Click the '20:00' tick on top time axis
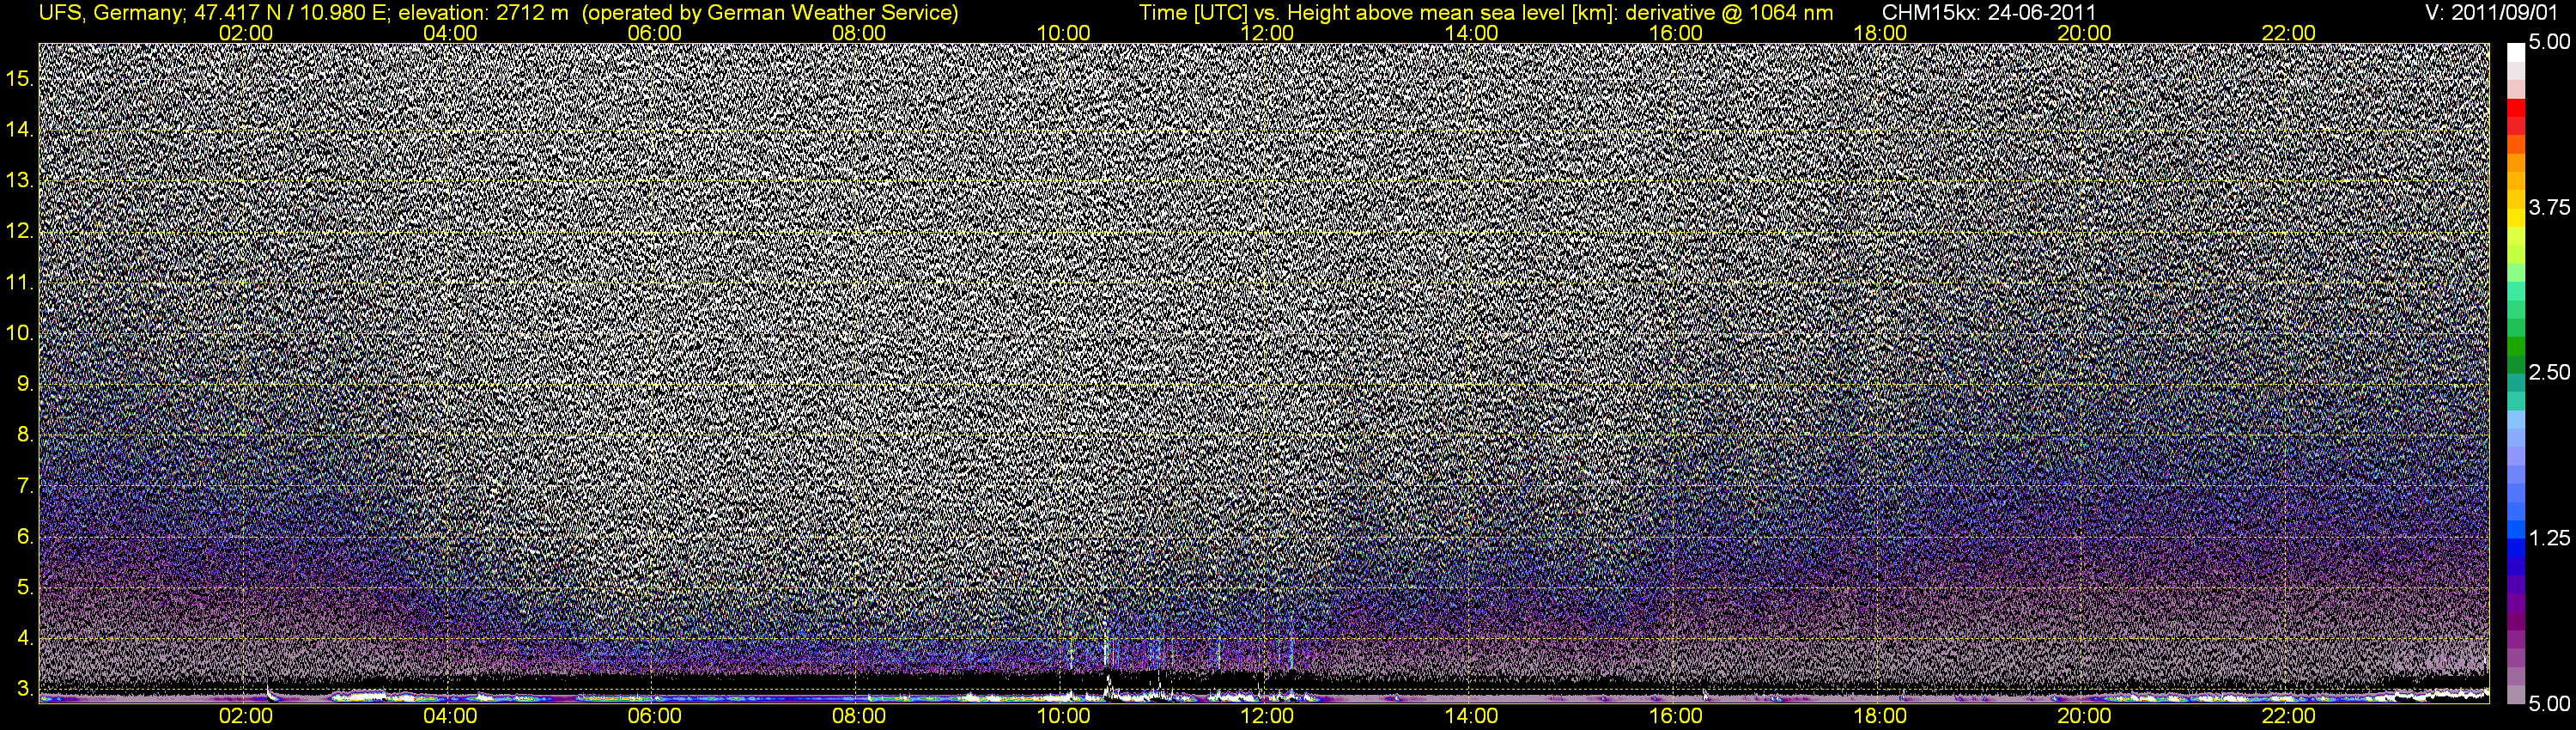Screen dimensions: 2576x730 (2084, 33)
